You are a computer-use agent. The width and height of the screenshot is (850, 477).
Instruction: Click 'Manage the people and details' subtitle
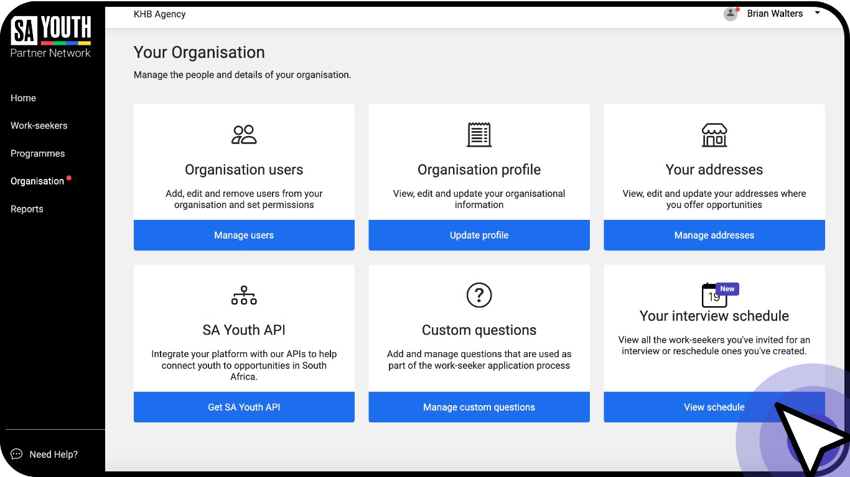coord(243,75)
